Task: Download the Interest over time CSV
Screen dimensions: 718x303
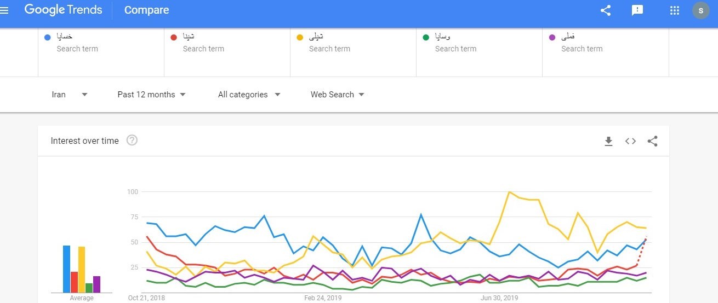Action: 608,141
